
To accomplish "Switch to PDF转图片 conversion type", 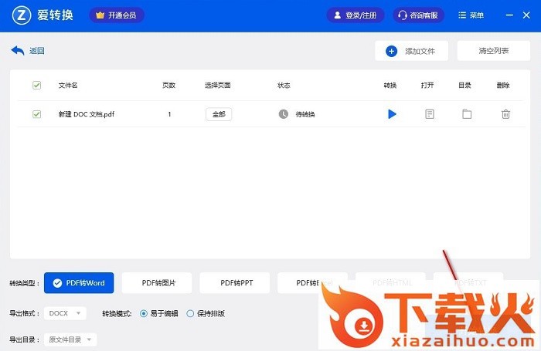I will coord(158,283).
